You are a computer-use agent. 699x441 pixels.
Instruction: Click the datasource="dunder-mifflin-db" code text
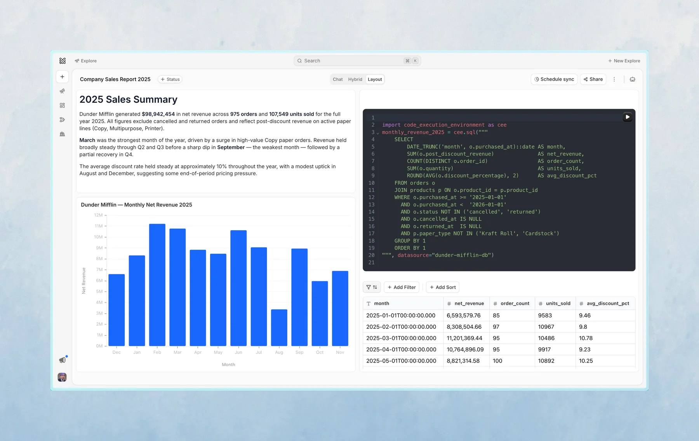[446, 255]
